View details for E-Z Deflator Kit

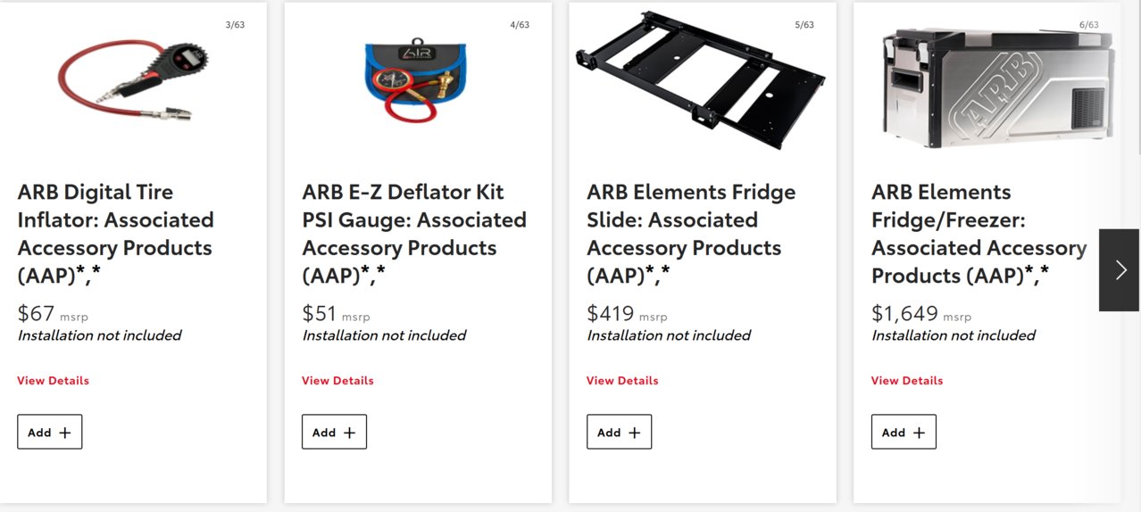(337, 380)
